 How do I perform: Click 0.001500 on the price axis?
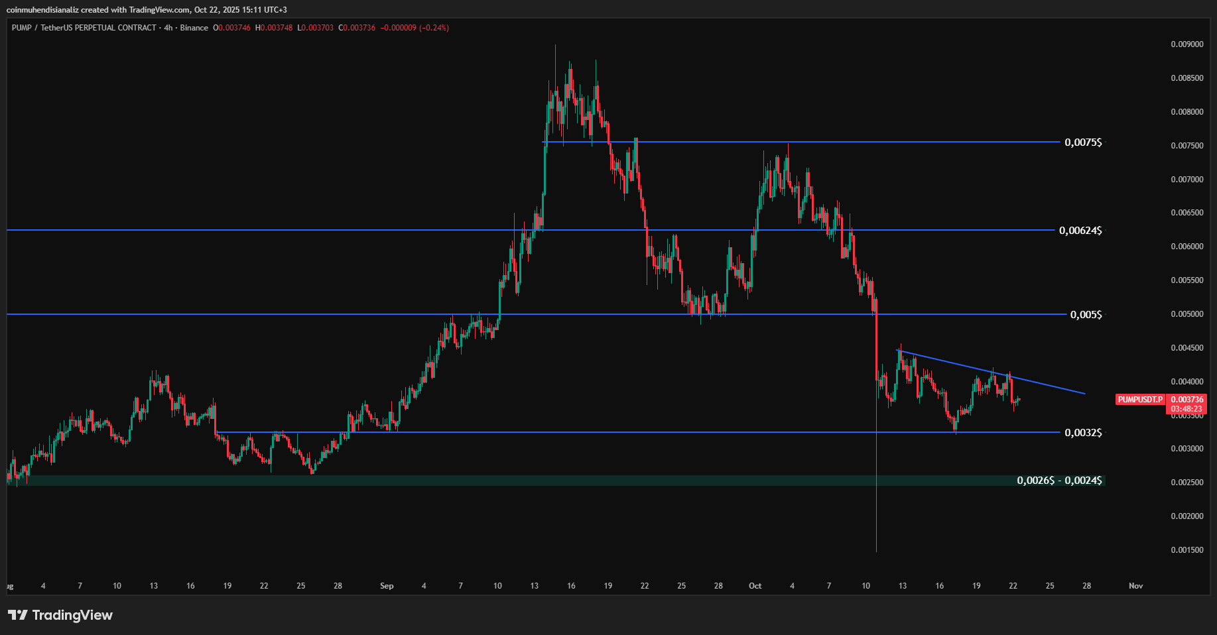pyautogui.click(x=1186, y=550)
